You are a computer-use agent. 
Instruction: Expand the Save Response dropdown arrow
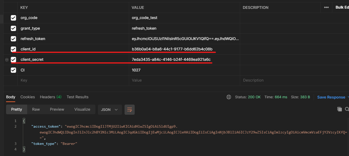(348, 97)
